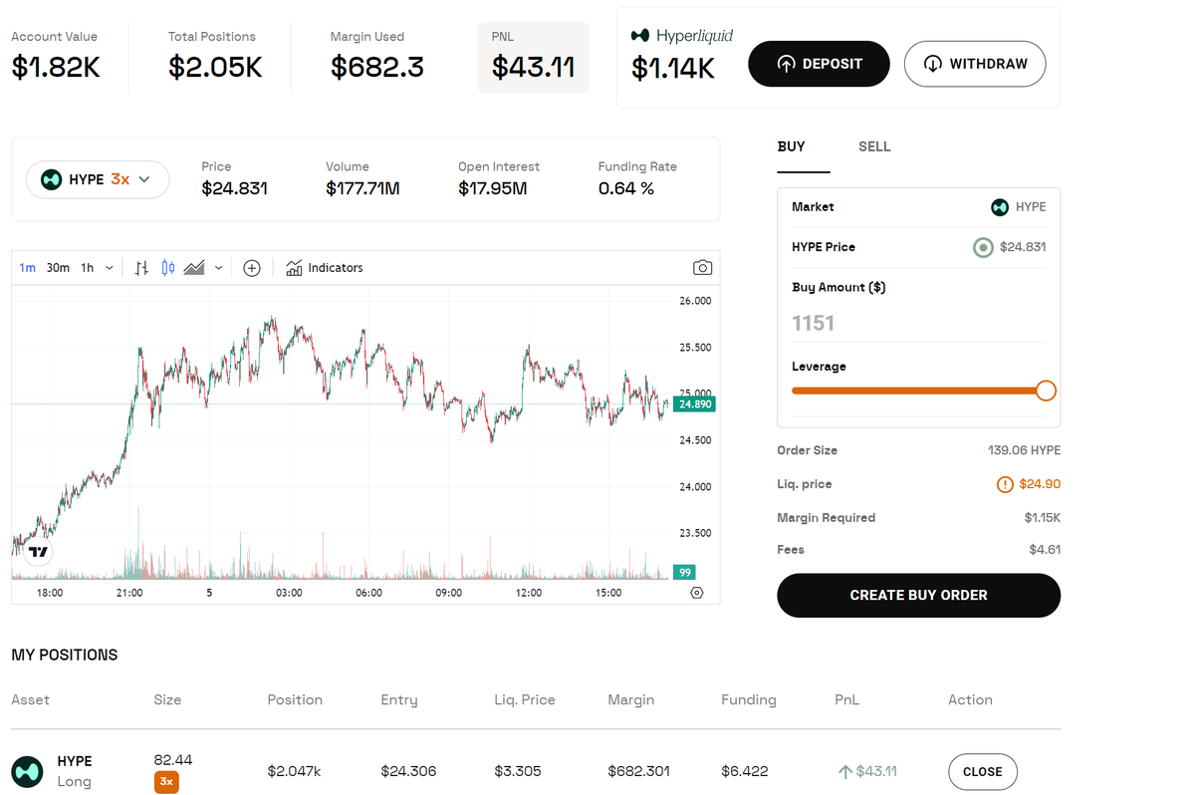1195x795 pixels.
Task: Click the Leverage slider handle
Action: click(x=1046, y=391)
